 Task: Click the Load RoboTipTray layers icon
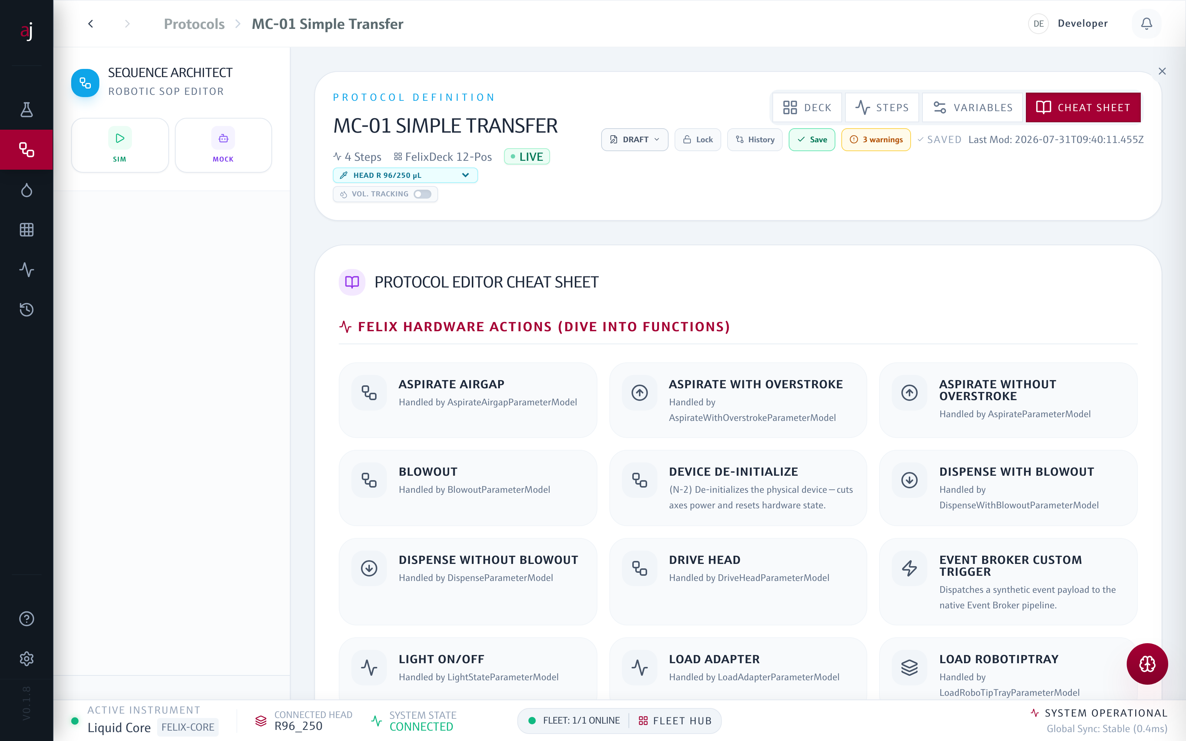[910, 668]
